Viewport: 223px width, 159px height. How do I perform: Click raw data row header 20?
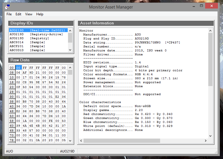[12, 87]
